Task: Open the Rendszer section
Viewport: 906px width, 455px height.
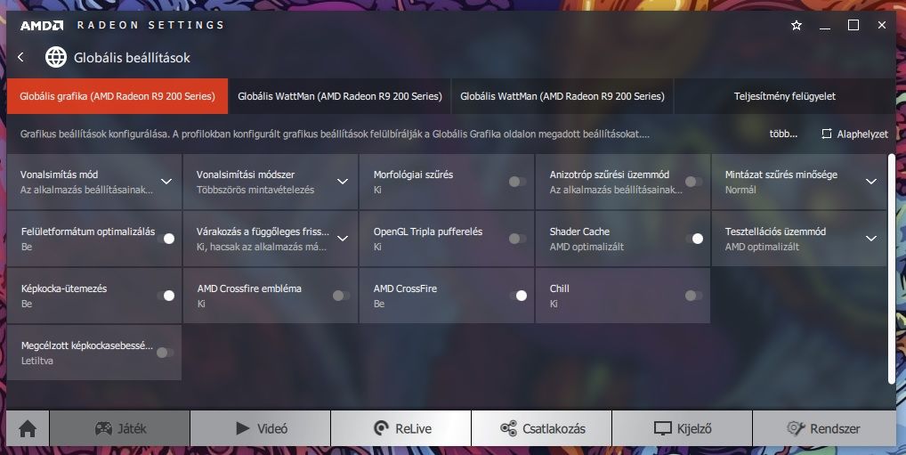Action: coord(824,428)
